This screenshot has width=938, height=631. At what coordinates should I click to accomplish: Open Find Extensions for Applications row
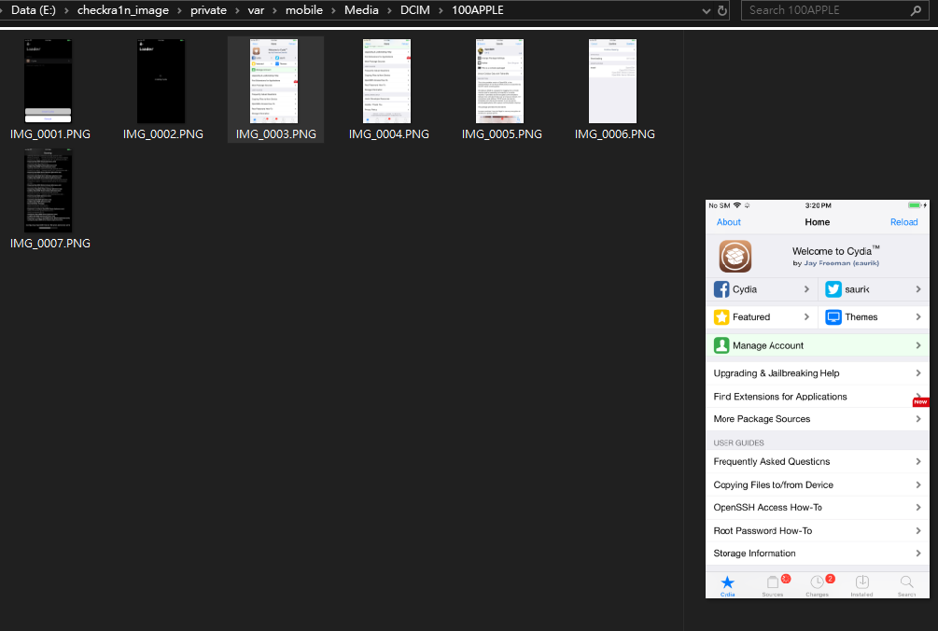pyautogui.click(x=818, y=397)
